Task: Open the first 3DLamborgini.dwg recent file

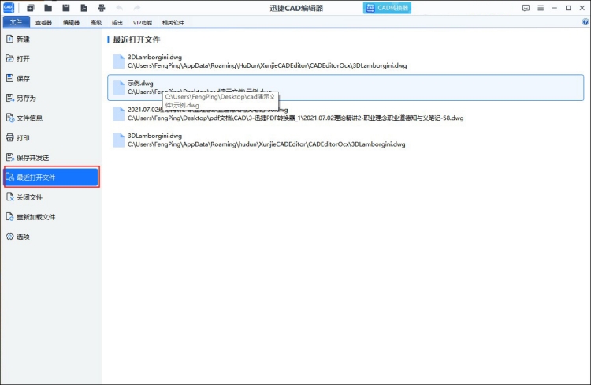Action: (x=346, y=62)
